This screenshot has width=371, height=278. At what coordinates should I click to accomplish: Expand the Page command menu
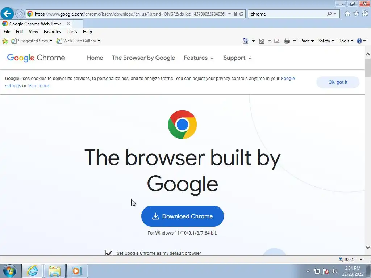tap(307, 41)
